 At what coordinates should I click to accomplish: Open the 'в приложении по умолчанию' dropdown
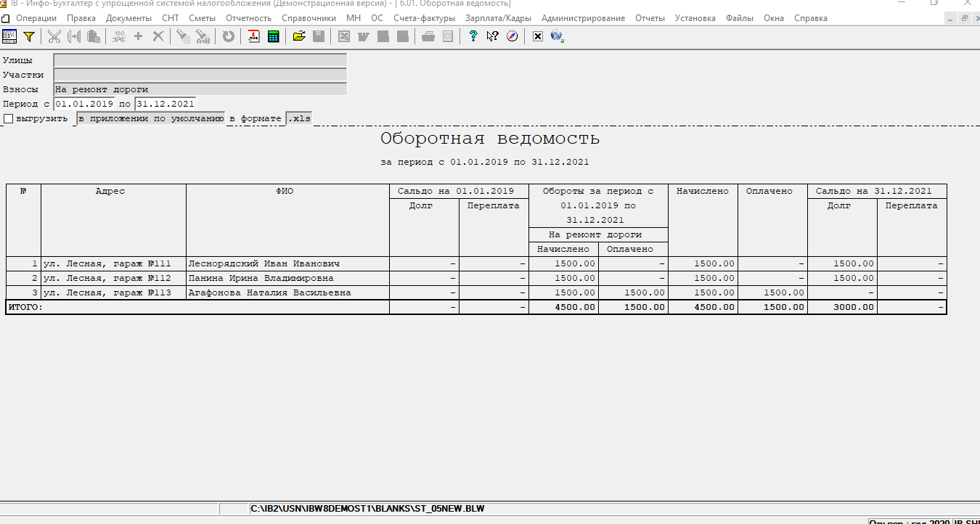point(151,118)
